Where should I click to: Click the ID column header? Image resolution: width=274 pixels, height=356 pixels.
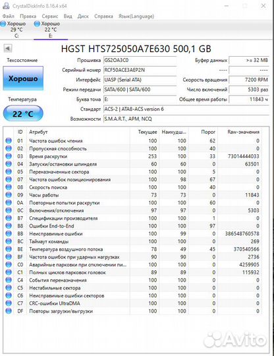[20, 132]
